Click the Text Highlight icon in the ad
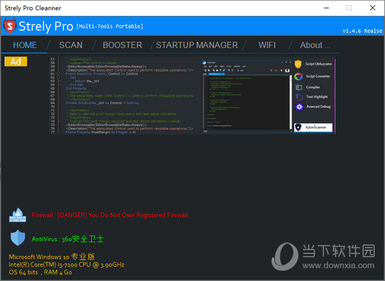 coord(299,97)
